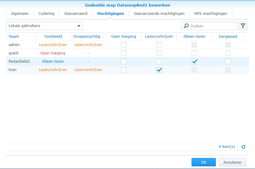Click into the Zoeken search field

pyautogui.click(x=212, y=26)
